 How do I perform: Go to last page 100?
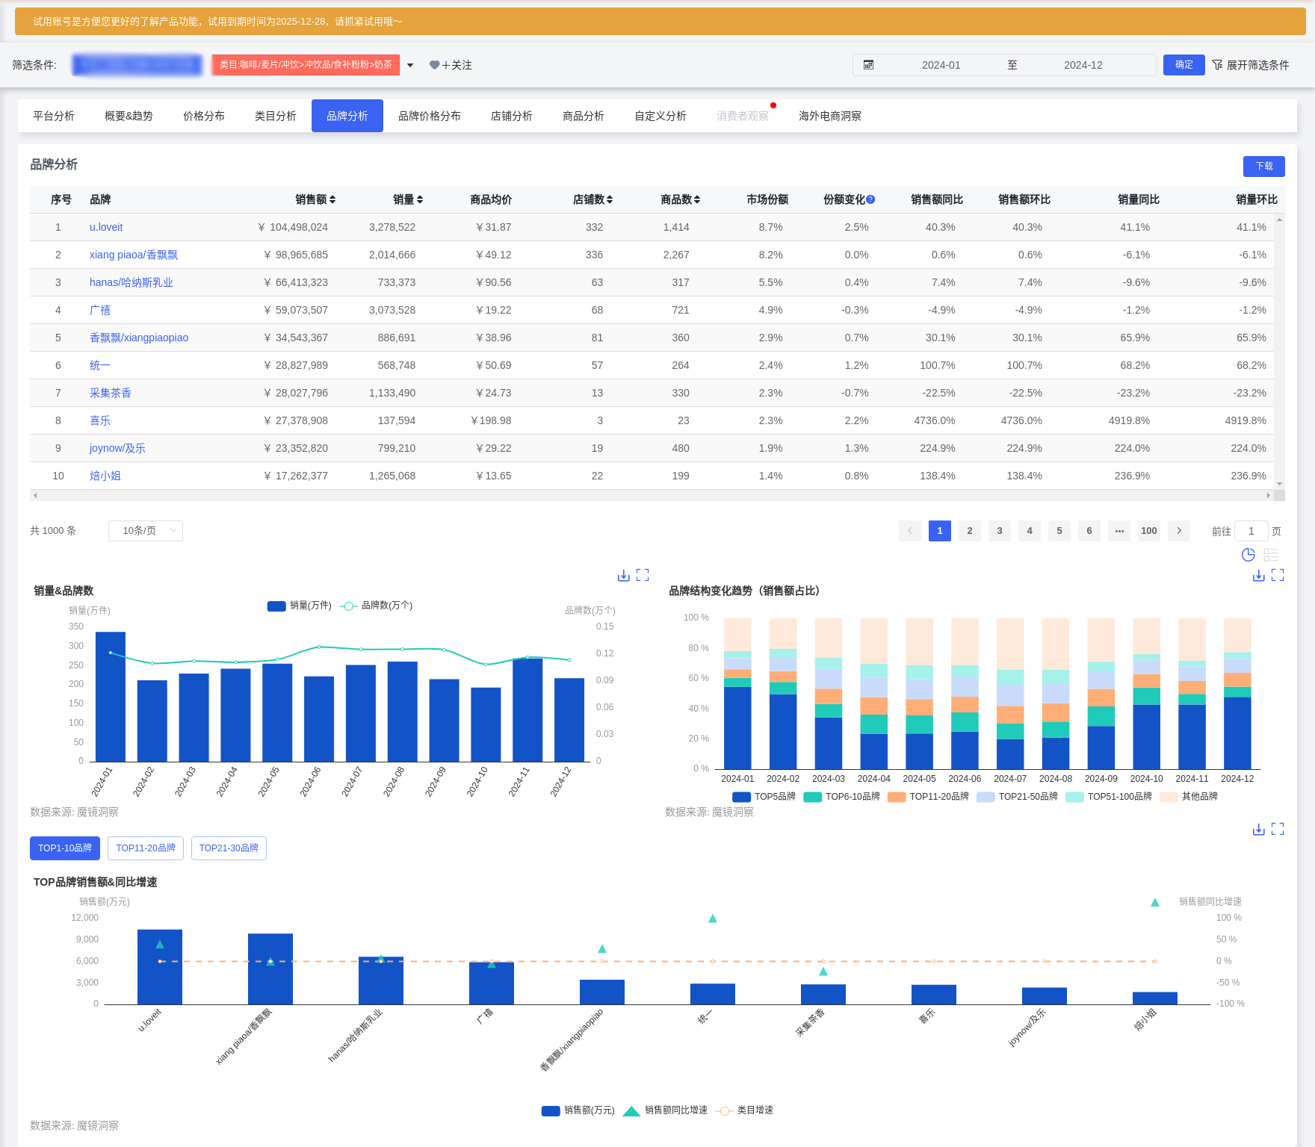(x=1149, y=531)
